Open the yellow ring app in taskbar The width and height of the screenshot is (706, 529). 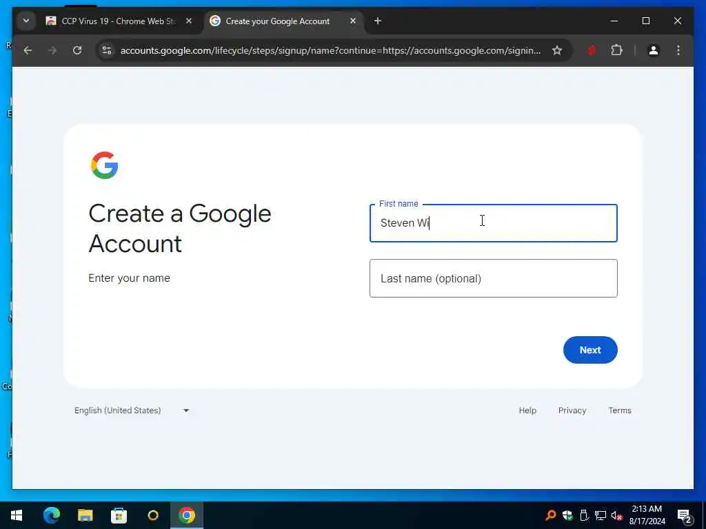pyautogui.click(x=153, y=515)
